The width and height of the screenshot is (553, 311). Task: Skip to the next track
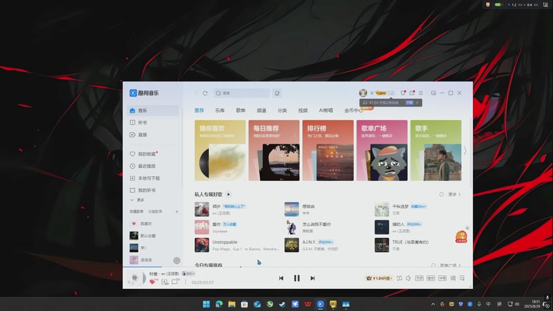click(312, 279)
